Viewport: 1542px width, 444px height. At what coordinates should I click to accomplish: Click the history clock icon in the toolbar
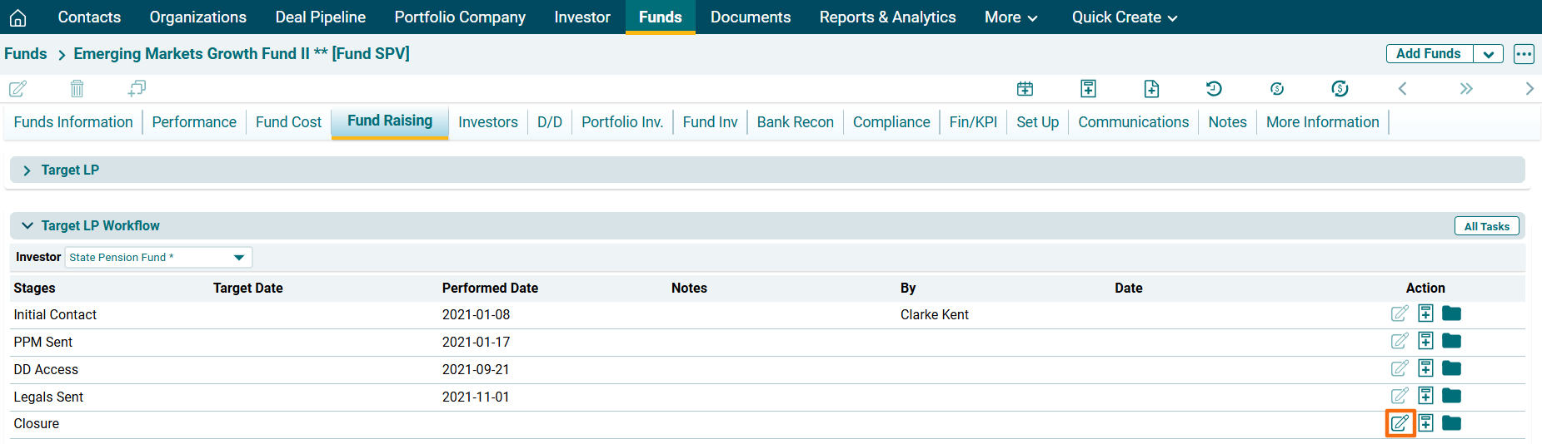coord(1214,89)
